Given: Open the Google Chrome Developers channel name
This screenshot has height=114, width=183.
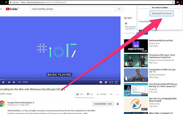Looking at the screenshot, I should [20, 103].
